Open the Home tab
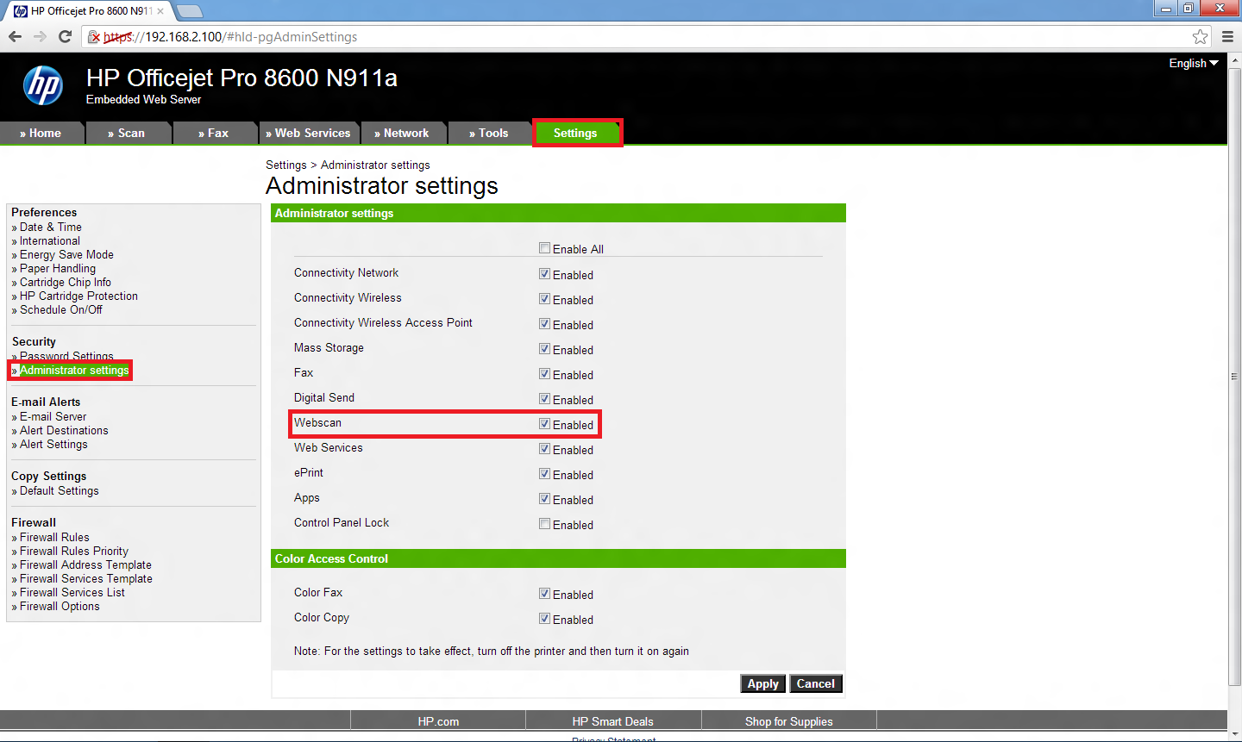The width and height of the screenshot is (1242, 742). pyautogui.click(x=41, y=133)
